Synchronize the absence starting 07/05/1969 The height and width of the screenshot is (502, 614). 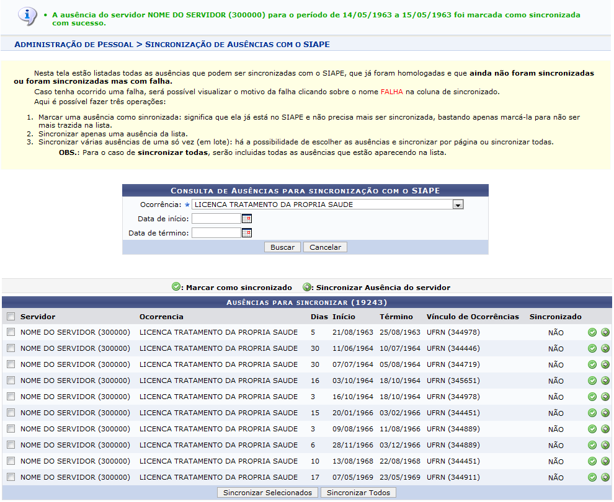(x=605, y=477)
